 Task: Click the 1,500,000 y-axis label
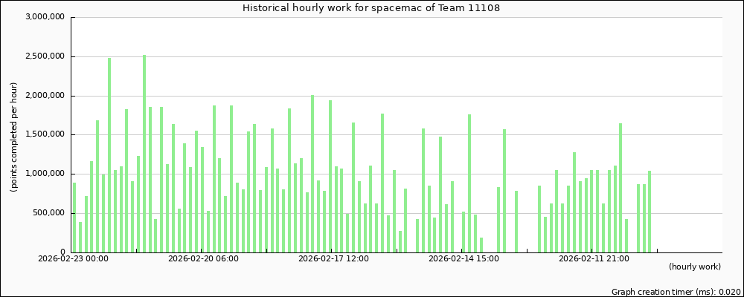(44, 134)
